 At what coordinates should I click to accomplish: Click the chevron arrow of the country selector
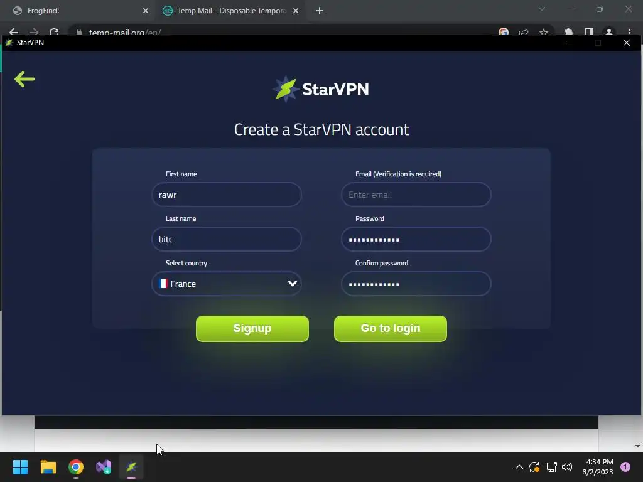[x=293, y=284]
